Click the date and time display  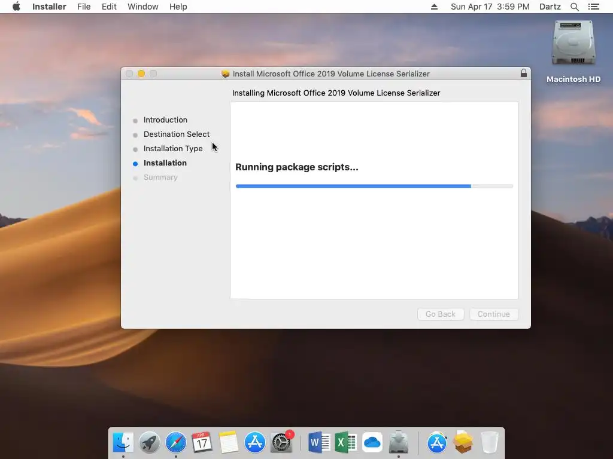click(x=490, y=7)
